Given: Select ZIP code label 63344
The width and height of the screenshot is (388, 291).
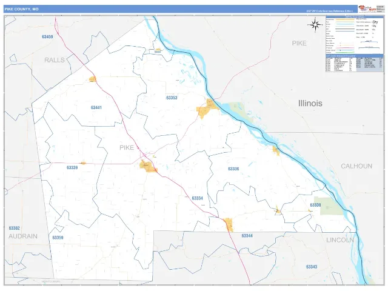Looking at the screenshot, I should point(247,236).
